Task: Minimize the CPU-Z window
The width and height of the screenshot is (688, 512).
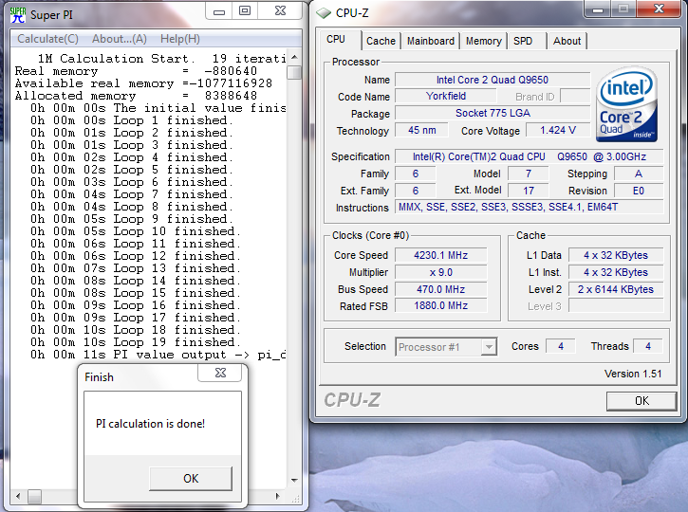Action: [597, 9]
